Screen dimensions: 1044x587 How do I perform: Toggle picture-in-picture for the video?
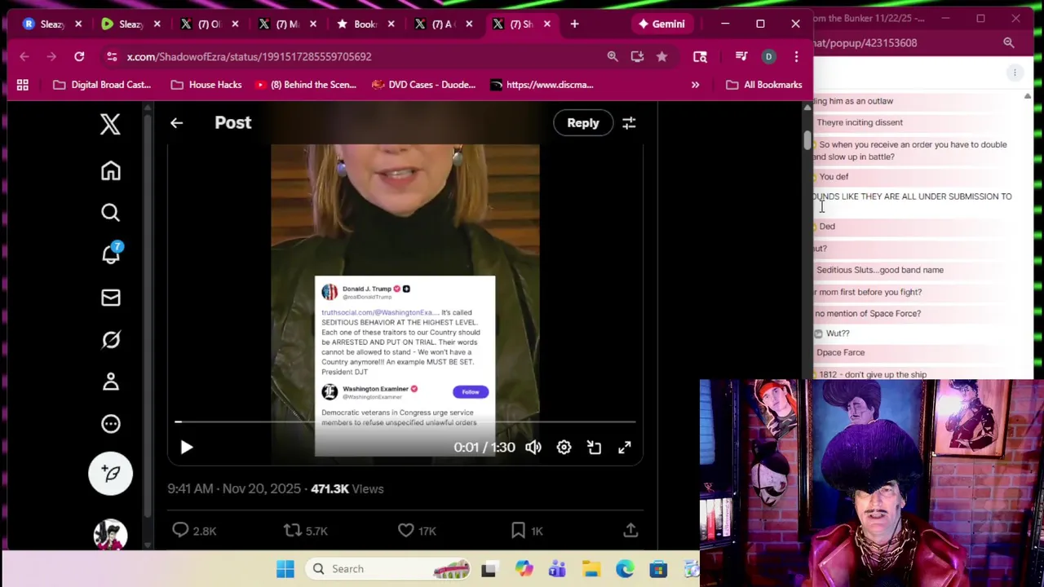(594, 447)
